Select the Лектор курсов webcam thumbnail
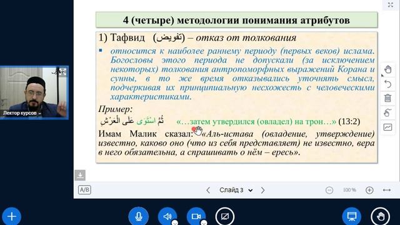This screenshot has height=225, width=400. point(34,92)
